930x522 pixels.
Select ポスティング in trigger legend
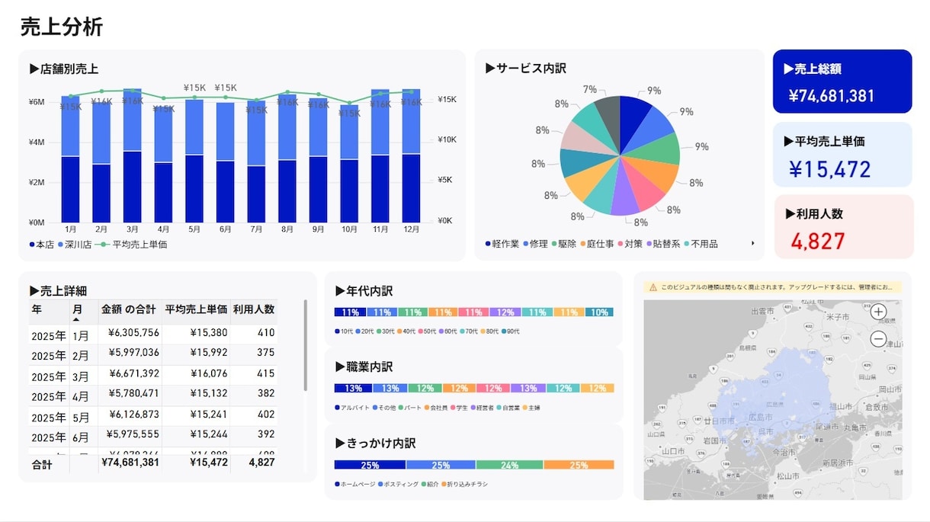[x=399, y=484]
